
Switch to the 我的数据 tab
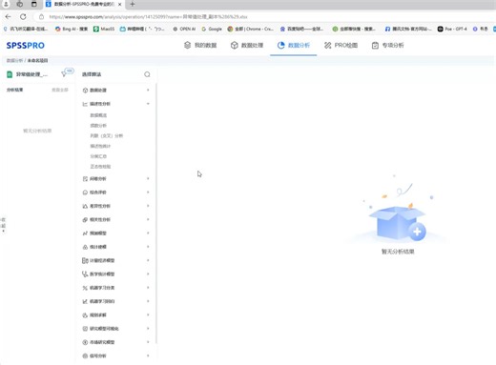[x=200, y=45]
